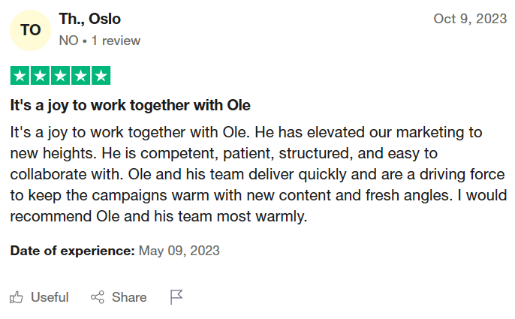Click the third green rating star
This screenshot has height=319, width=515.
pyautogui.click(x=60, y=76)
